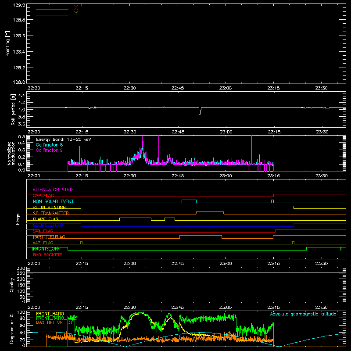The width and height of the screenshot is (351, 351).
Task: Click the olive Y legend line
Action: pos(52,15)
